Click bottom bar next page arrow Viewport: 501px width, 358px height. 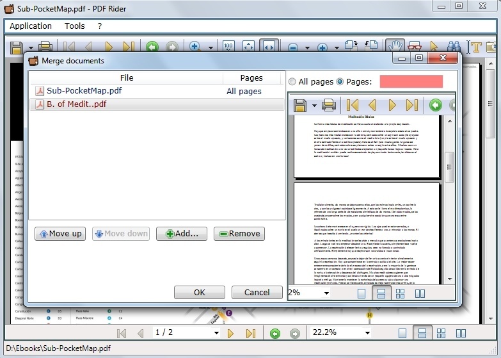230,334
